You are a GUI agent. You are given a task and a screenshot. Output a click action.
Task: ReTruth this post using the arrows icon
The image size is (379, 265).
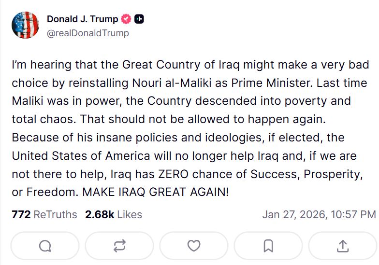coord(119,246)
